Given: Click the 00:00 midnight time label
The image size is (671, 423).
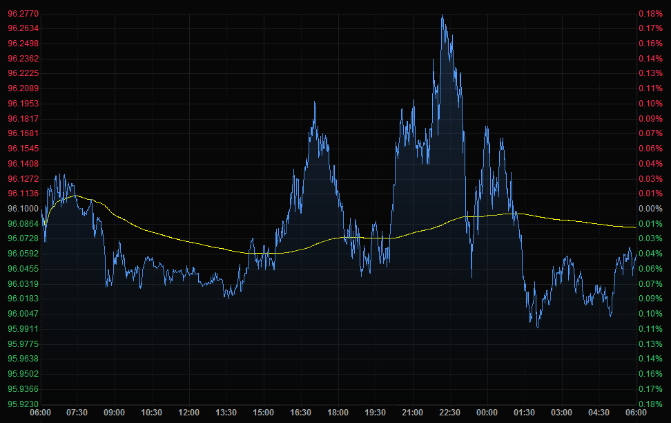Looking at the screenshot, I should 487,413.
